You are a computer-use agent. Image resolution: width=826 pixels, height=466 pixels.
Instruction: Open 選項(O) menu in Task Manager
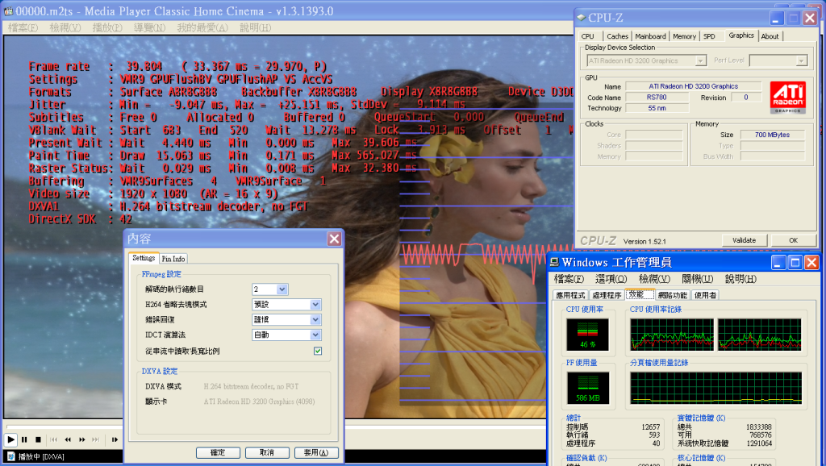click(611, 278)
